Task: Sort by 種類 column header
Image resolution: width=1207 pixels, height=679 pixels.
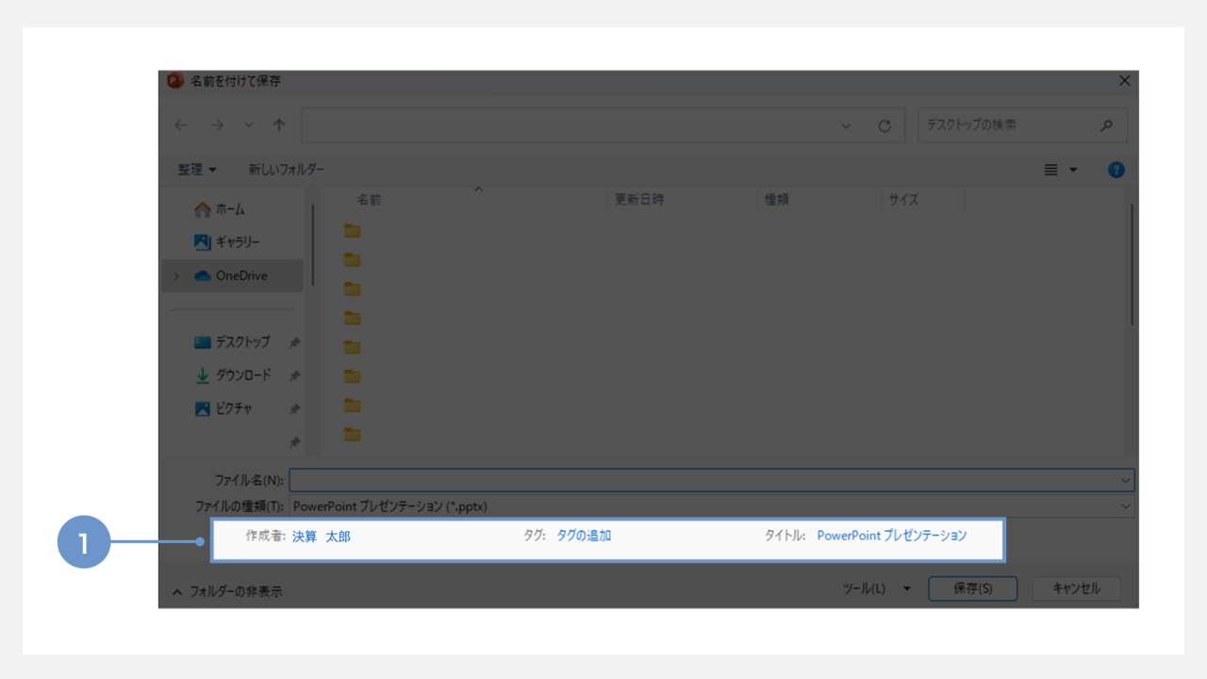Action: click(x=819, y=200)
